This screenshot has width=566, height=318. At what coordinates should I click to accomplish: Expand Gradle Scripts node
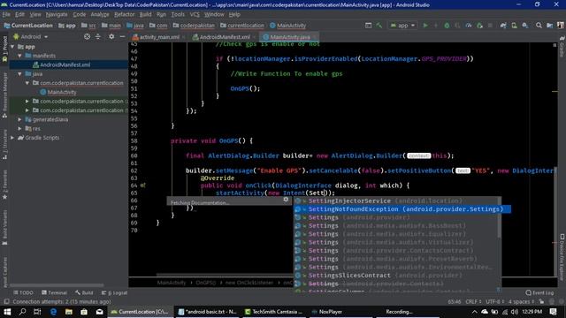12,138
